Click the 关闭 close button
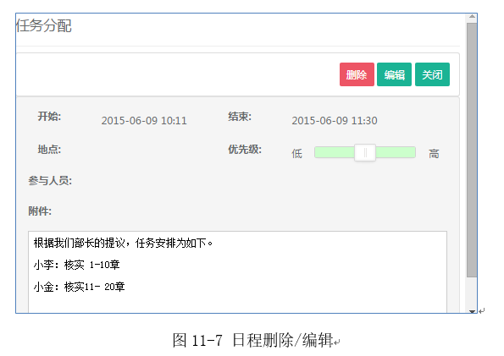Viewport: 504px width, 356px height. point(432,74)
